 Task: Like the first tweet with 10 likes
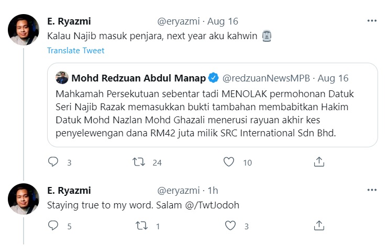pos(228,162)
